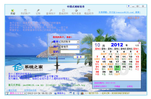Screen dimensions: 151x99
Task: Click the year 2012 in calendar header
Action: click(x=117, y=45)
